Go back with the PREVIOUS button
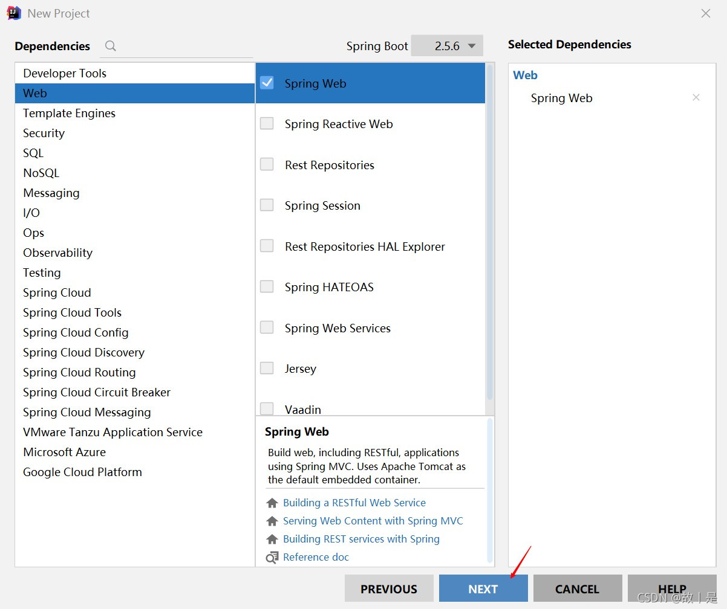727x609 pixels. click(x=389, y=588)
